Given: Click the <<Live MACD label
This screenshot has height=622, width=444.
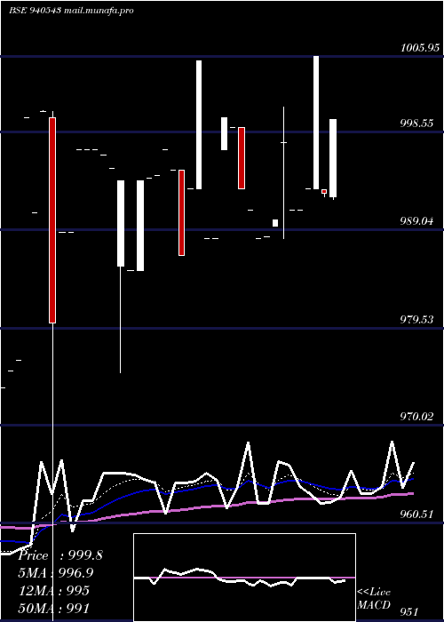Looking at the screenshot, I should pos(374,599).
